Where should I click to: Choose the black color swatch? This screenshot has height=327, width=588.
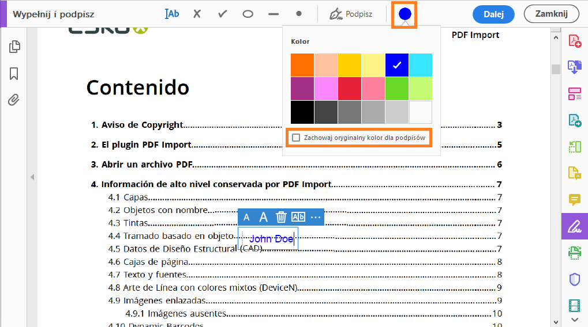[x=302, y=112]
